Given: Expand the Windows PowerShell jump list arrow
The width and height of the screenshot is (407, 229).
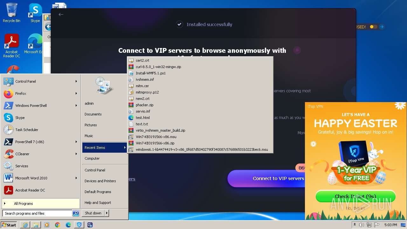Looking at the screenshot, I should coord(76,106).
